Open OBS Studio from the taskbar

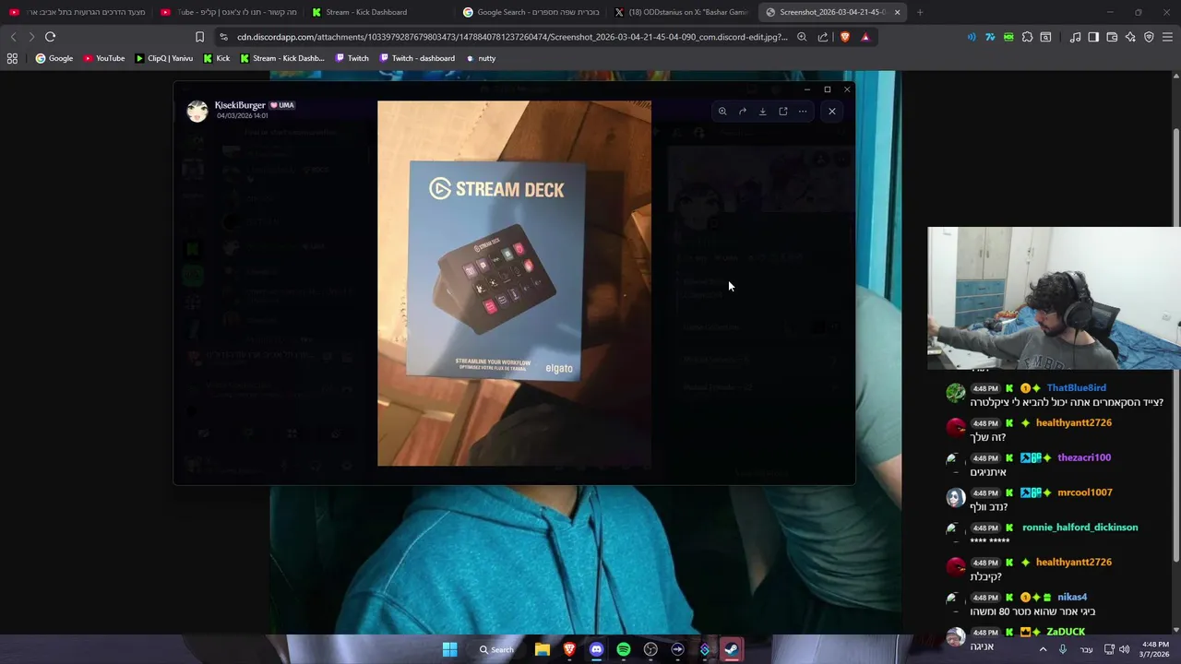650,649
